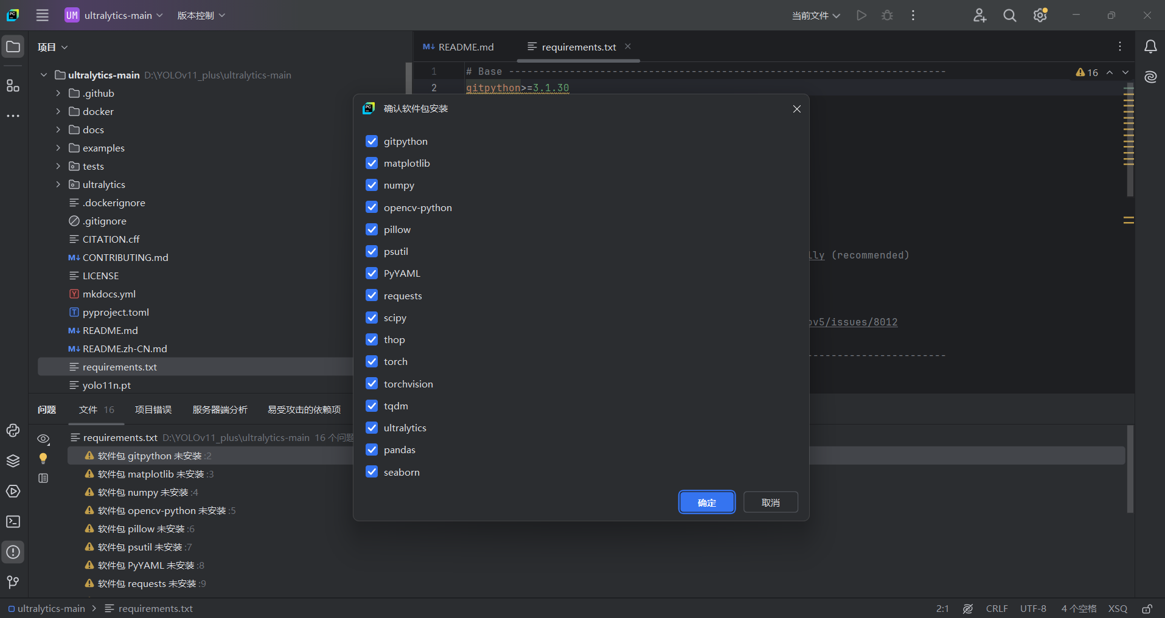Open the Code With Me user icon
The width and height of the screenshot is (1165, 618).
click(x=979, y=15)
